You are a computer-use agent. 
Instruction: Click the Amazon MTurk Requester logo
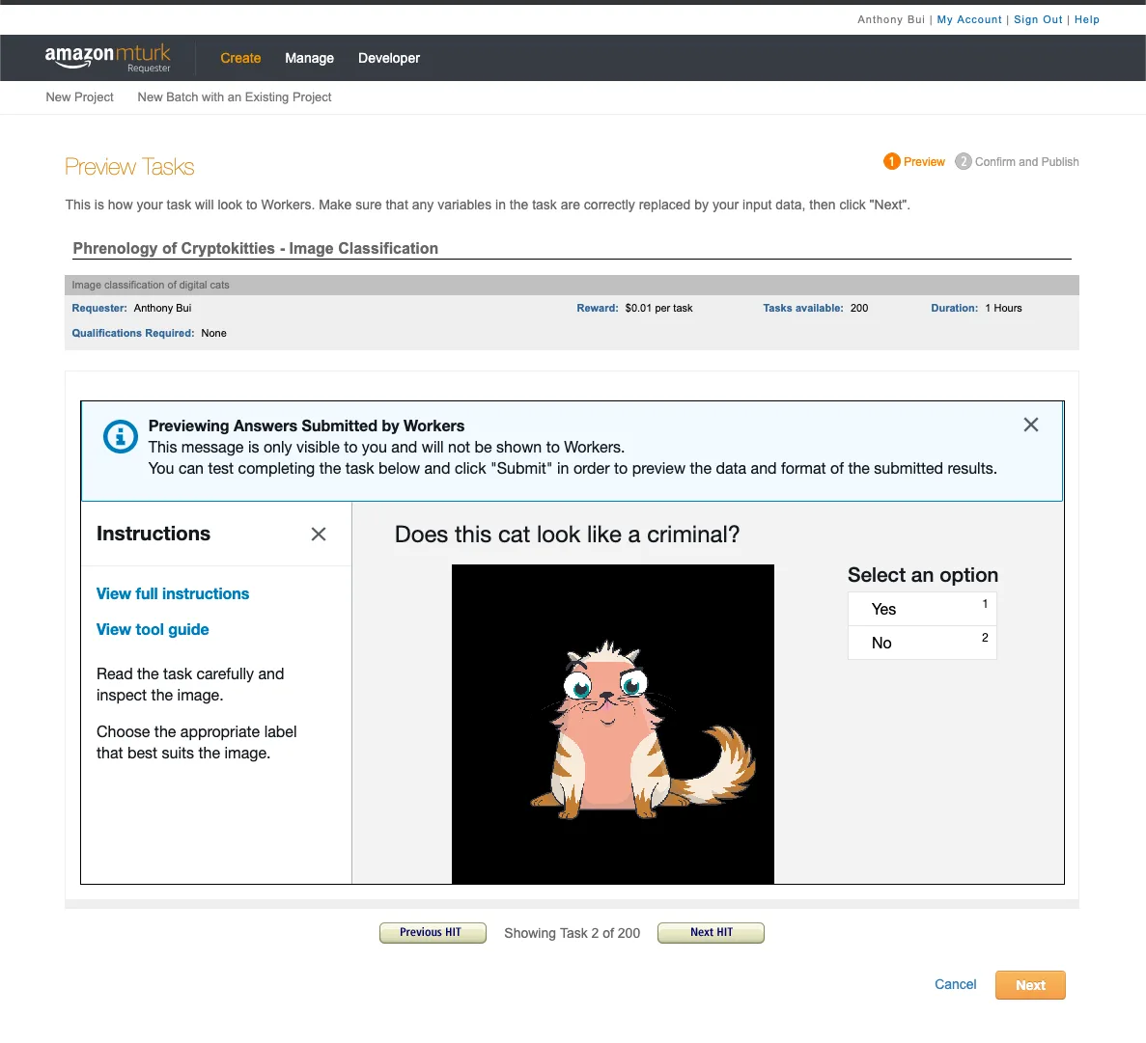point(107,58)
